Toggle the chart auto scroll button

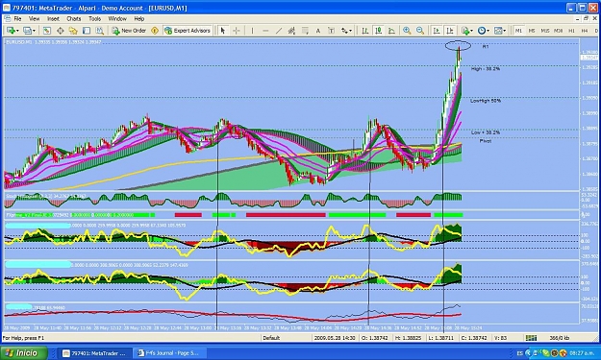(x=437, y=31)
